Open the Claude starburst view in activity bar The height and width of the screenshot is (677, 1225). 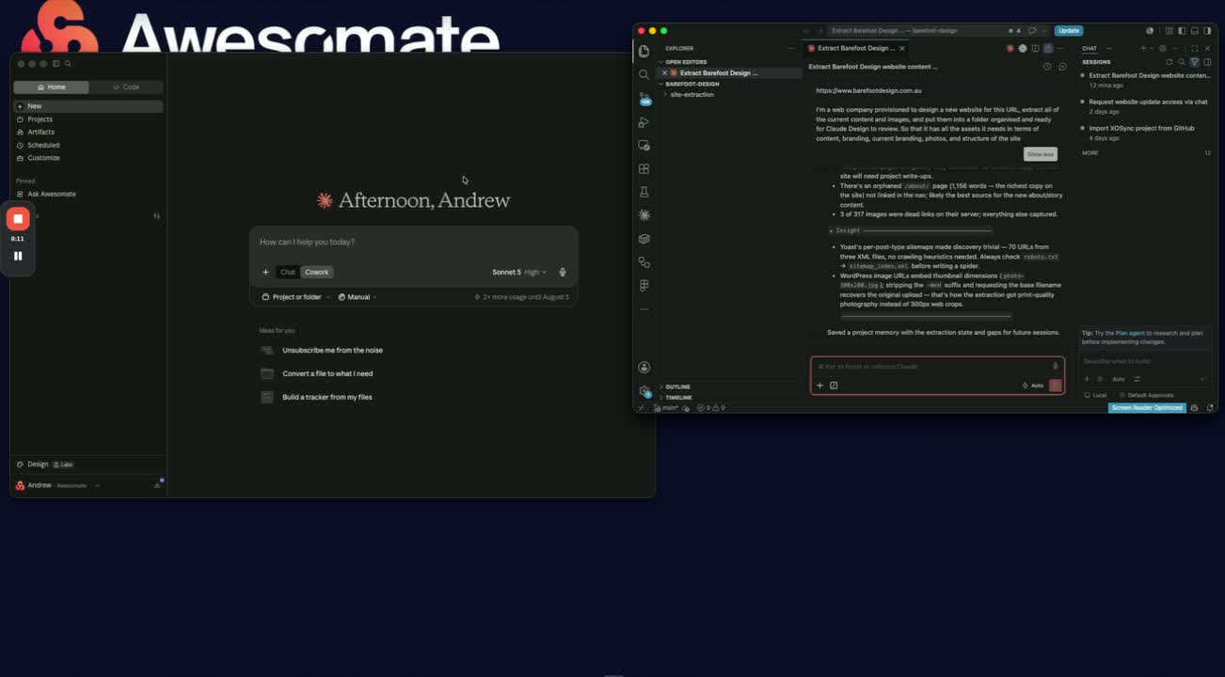(644, 215)
